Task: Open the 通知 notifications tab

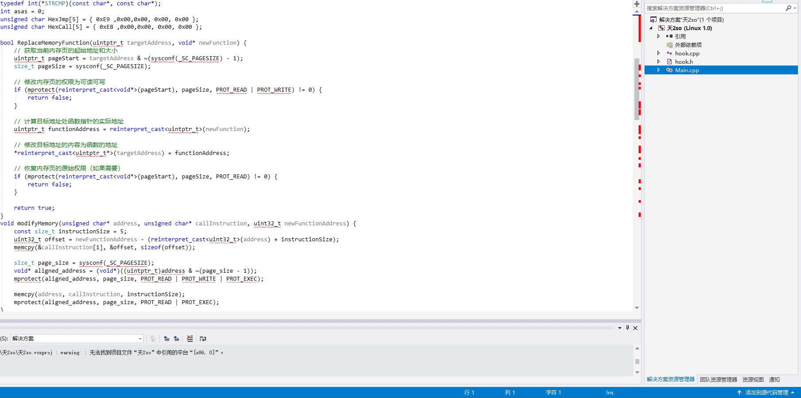Action: [774, 380]
